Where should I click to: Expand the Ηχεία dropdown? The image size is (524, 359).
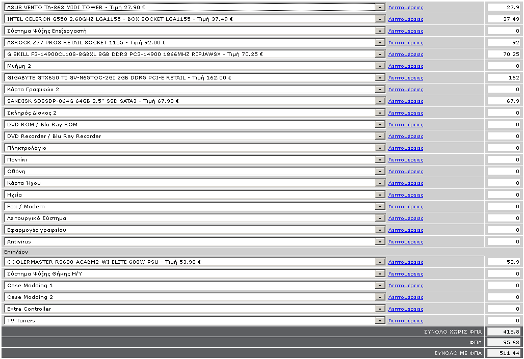(195, 195)
